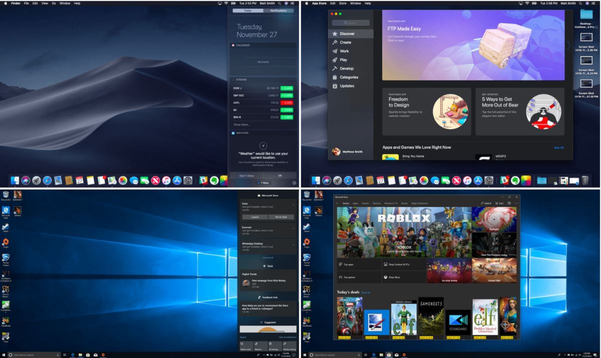This screenshot has height=358, width=601.
Task: Click OK on the Weather location prompt
Action: pos(280,176)
